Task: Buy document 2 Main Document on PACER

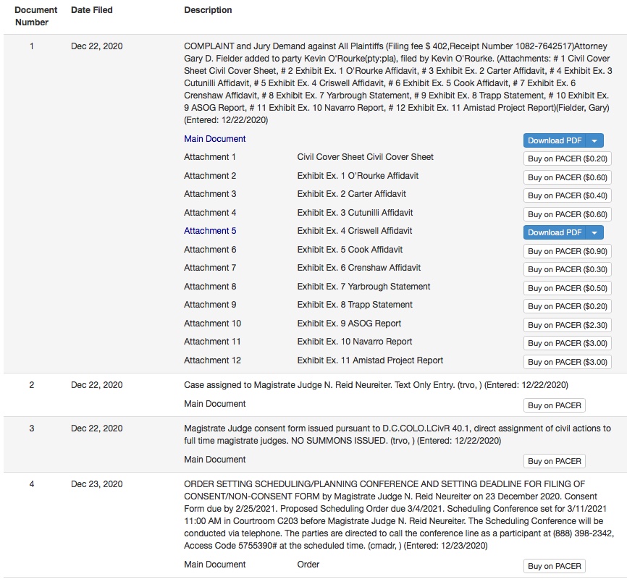Action: point(554,405)
